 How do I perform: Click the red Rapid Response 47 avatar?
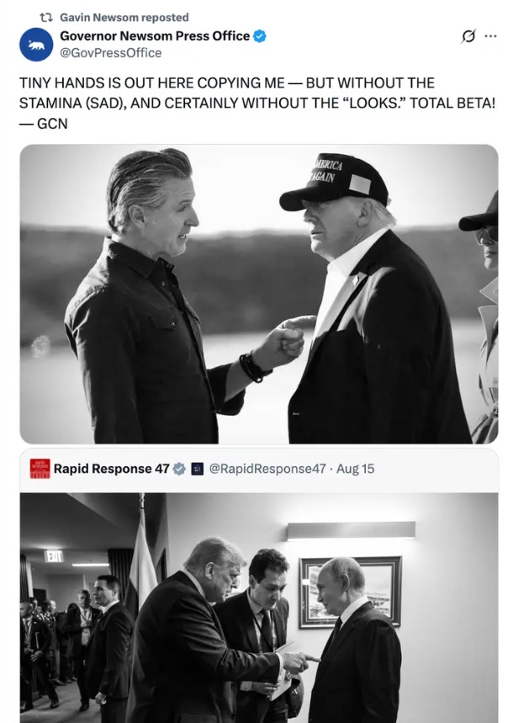[40, 469]
